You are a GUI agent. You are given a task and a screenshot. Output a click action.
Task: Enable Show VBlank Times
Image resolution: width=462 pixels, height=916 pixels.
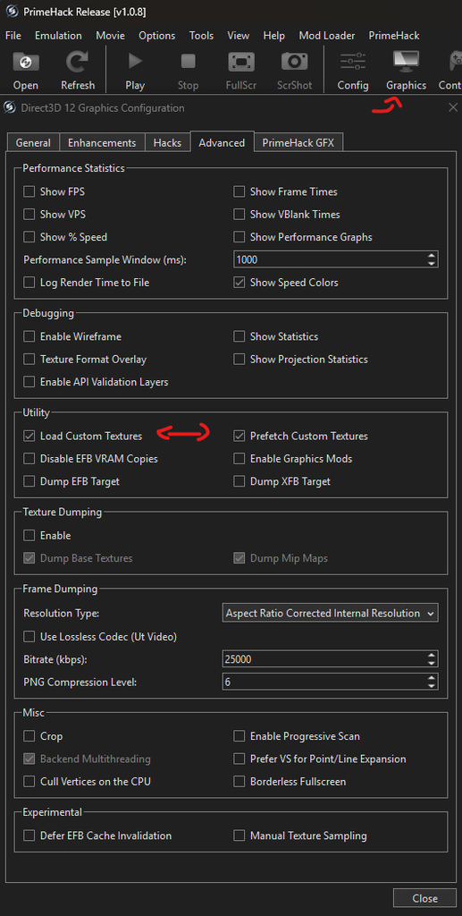(239, 215)
